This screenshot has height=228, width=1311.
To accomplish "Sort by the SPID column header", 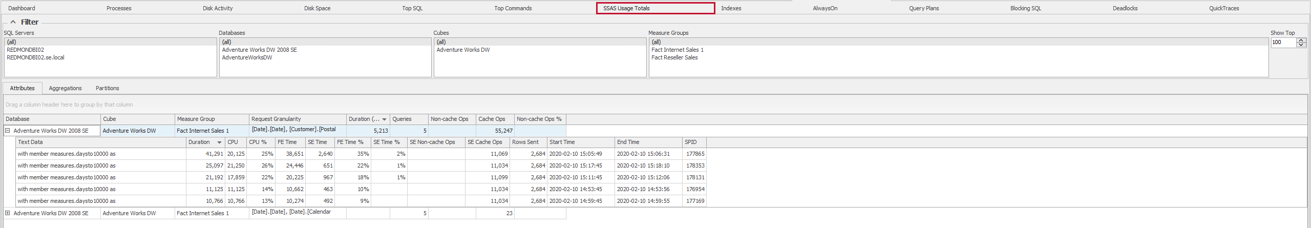I will click(x=694, y=142).
